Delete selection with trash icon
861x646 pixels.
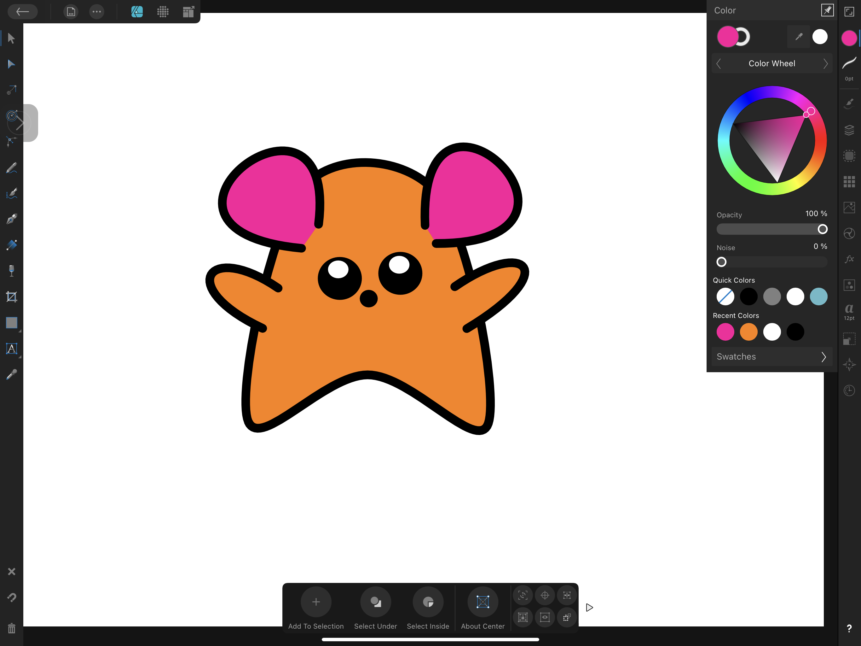(11, 628)
